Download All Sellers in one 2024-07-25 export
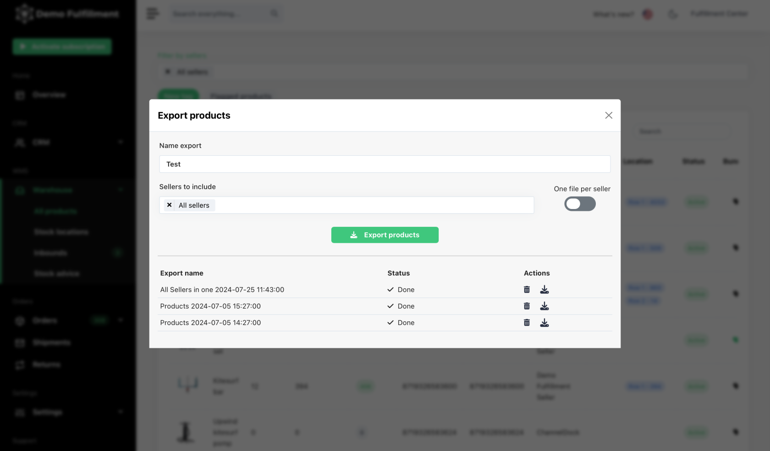The width and height of the screenshot is (770, 451). (x=544, y=290)
